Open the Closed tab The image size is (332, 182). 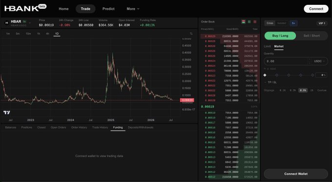coord(41,127)
